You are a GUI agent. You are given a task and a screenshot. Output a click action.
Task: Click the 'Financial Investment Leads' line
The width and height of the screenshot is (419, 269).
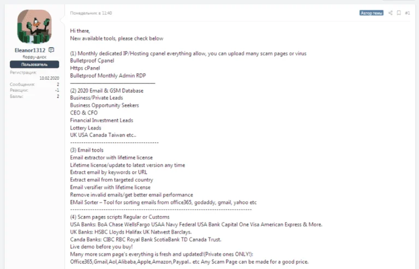[101, 120]
